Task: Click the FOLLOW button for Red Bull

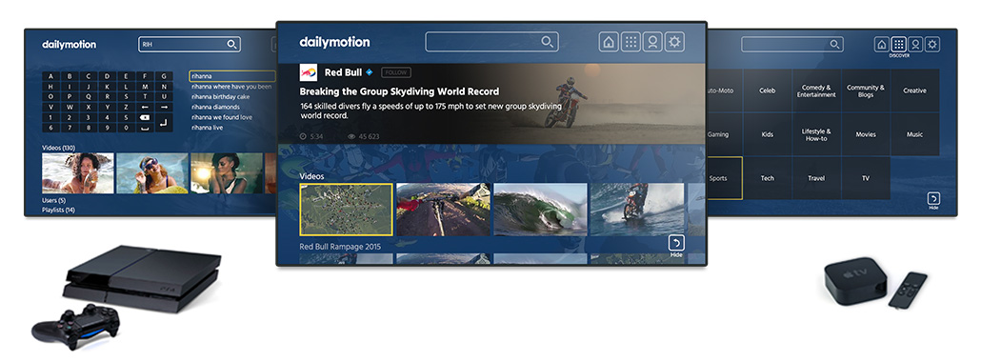Action: (x=396, y=72)
